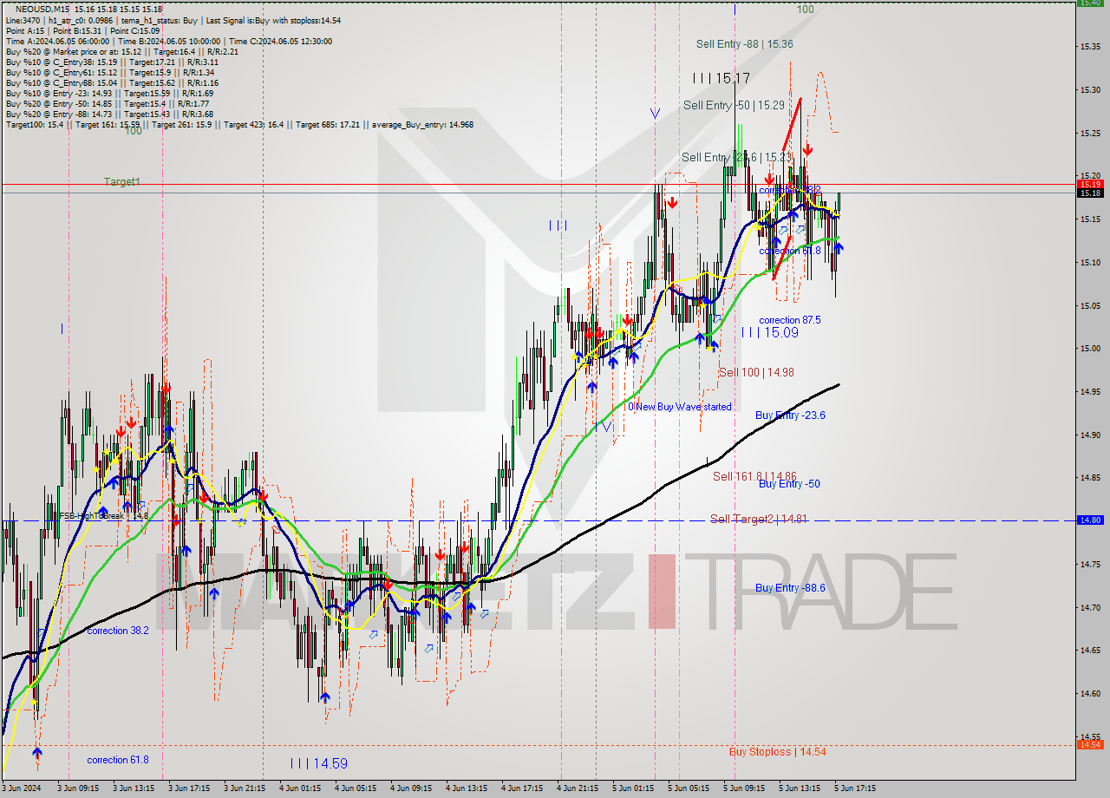Click the '0 New Buy Wave started' label
The height and width of the screenshot is (798, 1110).
(680, 407)
